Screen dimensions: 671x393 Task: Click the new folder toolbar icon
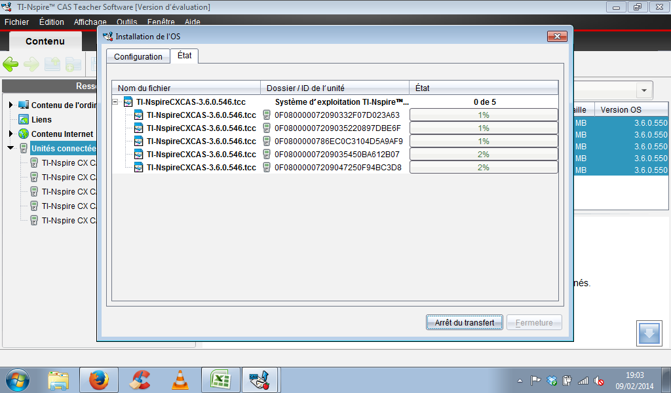pyautogui.click(x=73, y=65)
